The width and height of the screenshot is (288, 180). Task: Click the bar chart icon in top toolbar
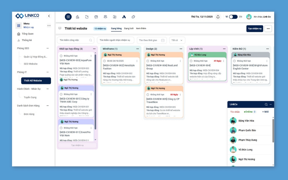77,17
